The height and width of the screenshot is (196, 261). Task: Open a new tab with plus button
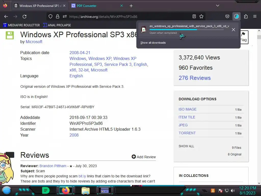click(131, 6)
